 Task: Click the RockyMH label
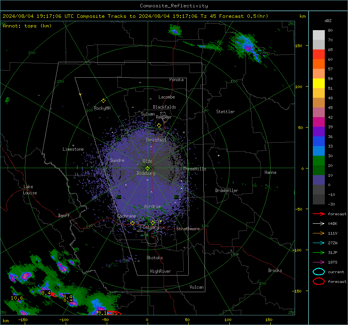(102, 108)
